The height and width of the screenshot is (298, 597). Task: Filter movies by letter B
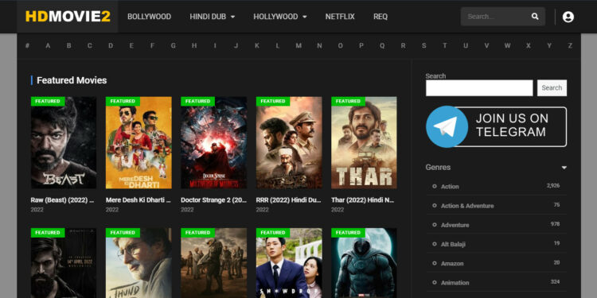tap(69, 45)
